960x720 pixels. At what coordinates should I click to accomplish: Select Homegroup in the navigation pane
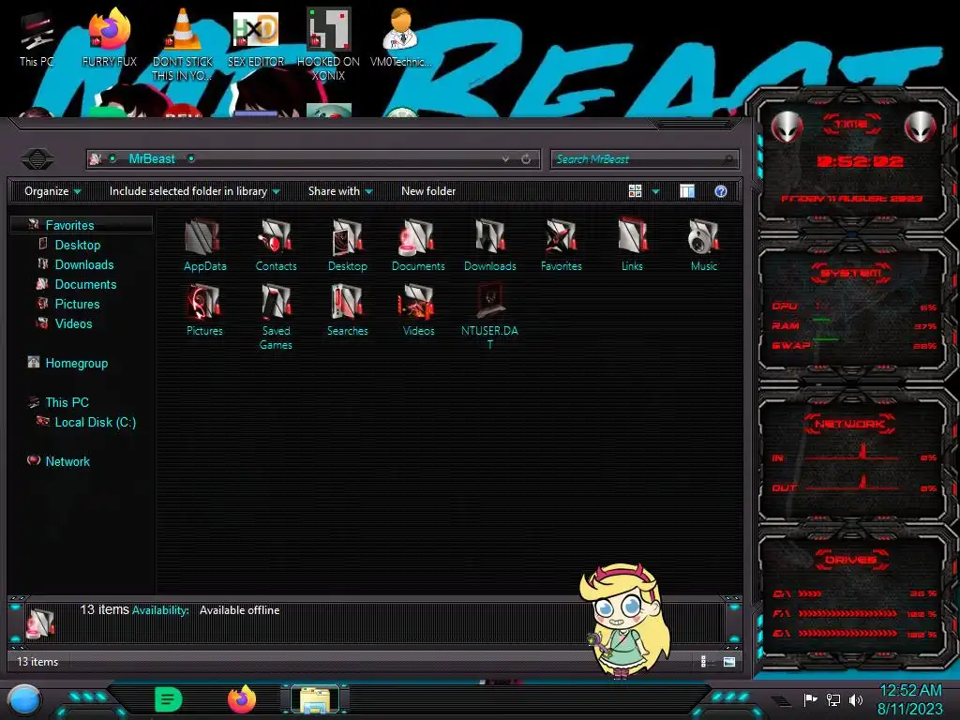tap(76, 363)
